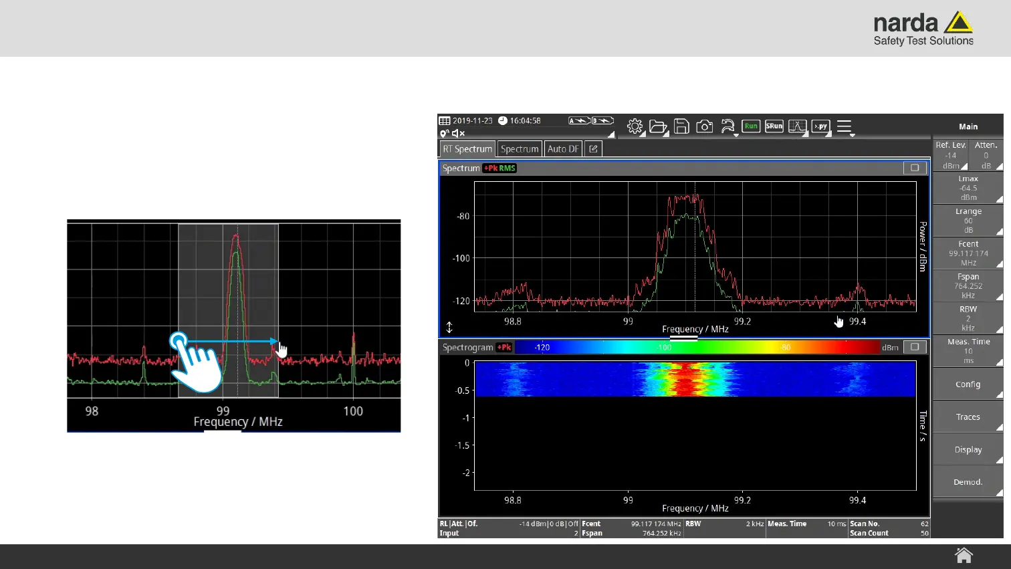Viewport: 1011px width, 569px height.
Task: Click the battery B status indicator
Action: pos(602,121)
